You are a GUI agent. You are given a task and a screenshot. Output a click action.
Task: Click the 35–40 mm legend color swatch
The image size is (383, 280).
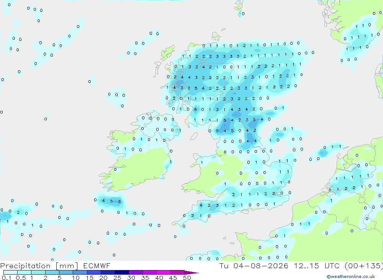pos(149,272)
